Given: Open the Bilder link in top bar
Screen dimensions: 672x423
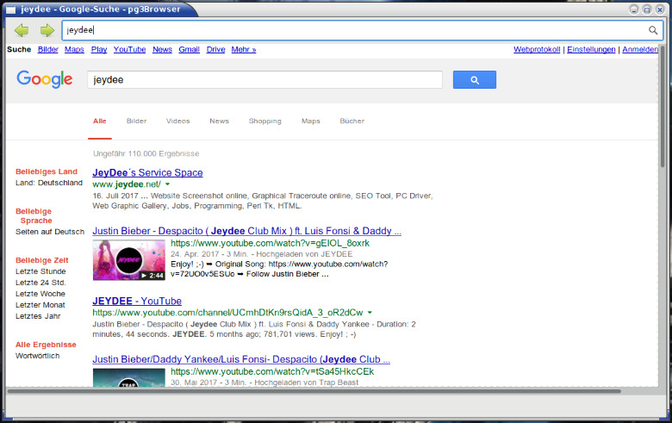Looking at the screenshot, I should click(x=48, y=49).
